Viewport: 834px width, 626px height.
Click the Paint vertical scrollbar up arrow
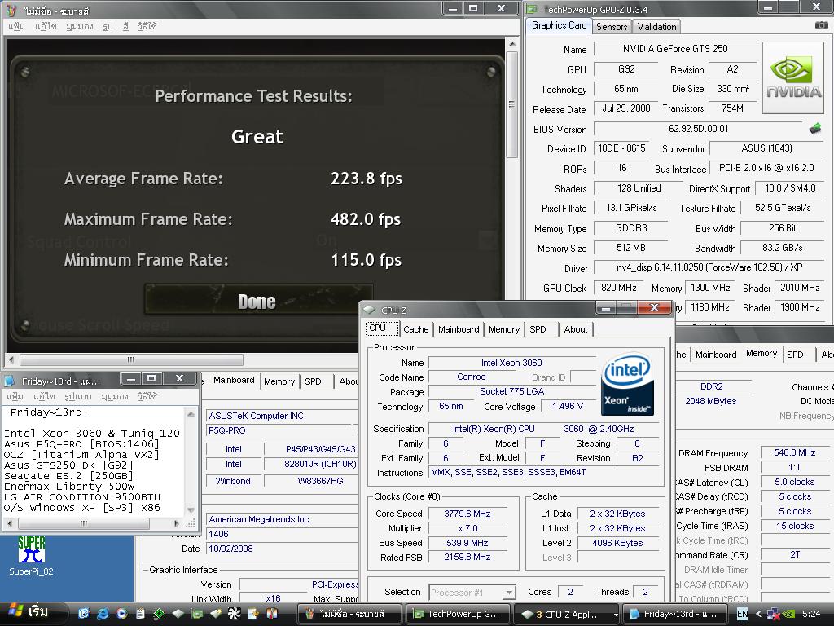point(511,44)
